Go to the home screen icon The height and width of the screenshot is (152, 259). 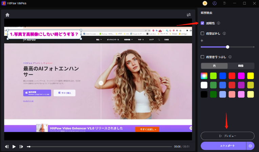click(x=7, y=15)
